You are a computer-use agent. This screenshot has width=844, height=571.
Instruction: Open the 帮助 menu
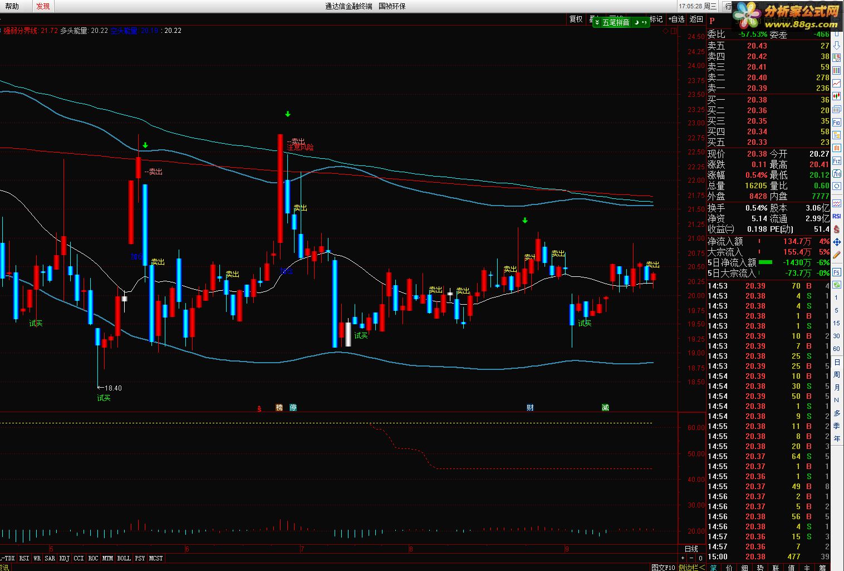point(11,6)
